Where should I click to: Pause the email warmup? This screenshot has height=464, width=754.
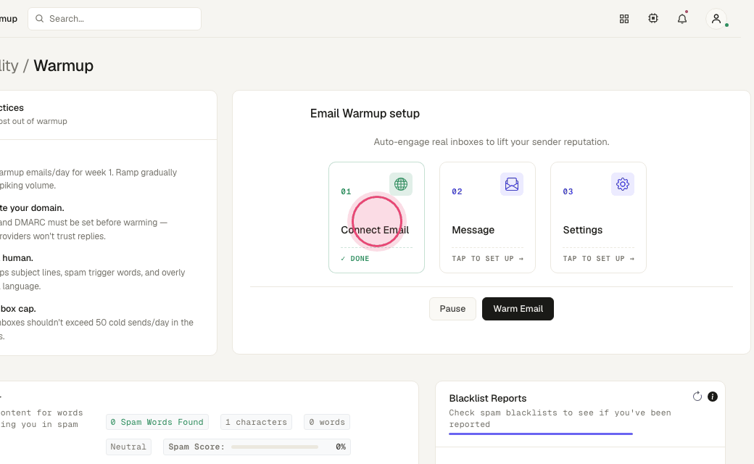[452, 309]
